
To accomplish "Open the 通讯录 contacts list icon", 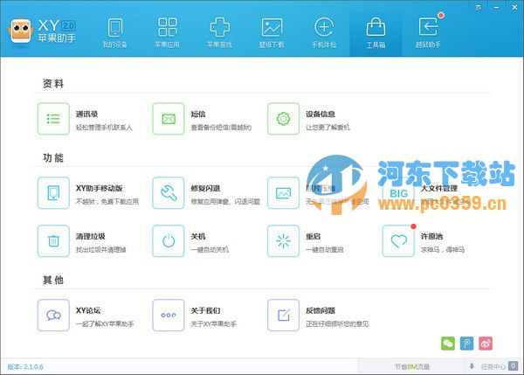I will 53,119.
